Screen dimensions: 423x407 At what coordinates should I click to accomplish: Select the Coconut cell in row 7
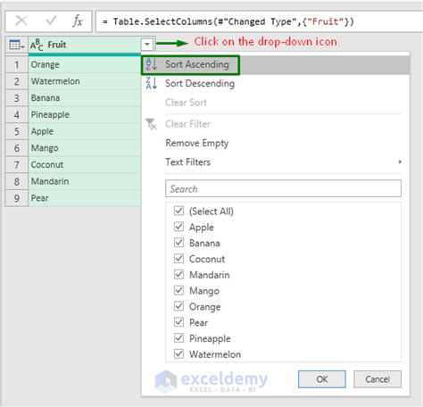tap(85, 165)
